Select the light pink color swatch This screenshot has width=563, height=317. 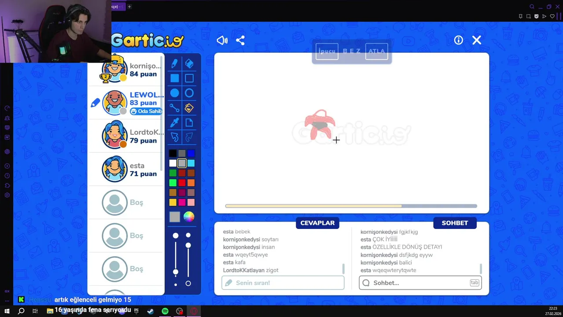pos(191,203)
